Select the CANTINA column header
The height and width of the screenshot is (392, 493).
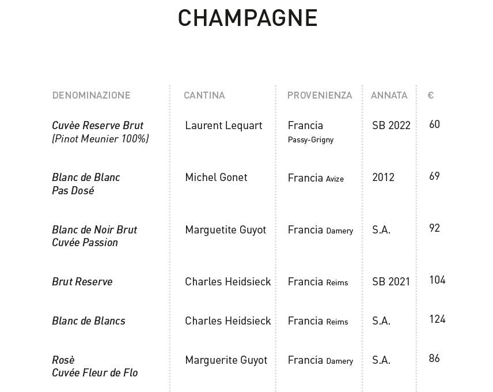coord(204,95)
